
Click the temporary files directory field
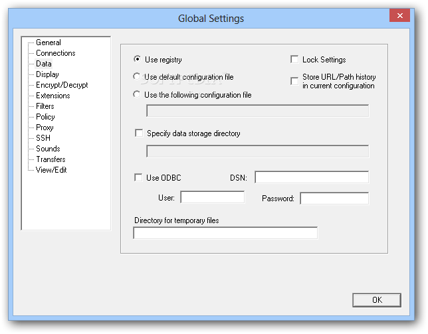pyautogui.click(x=225, y=233)
